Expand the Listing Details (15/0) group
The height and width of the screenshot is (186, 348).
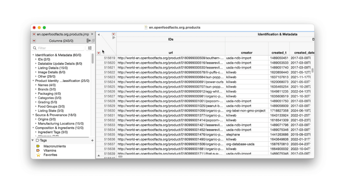36,68
